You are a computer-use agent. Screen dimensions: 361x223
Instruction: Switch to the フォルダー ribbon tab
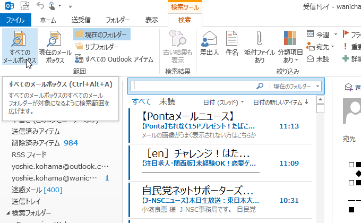coord(118,20)
